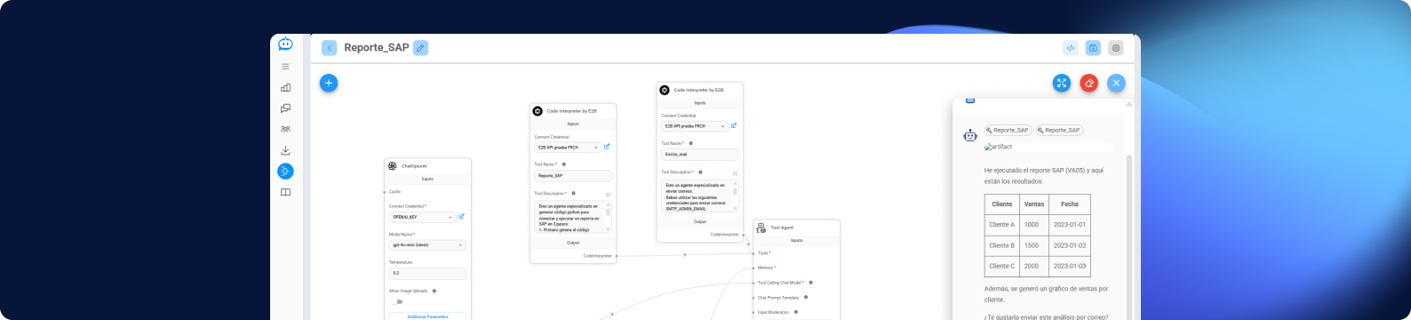Open flow settings gear icon
The image size is (1411, 320).
1116,48
